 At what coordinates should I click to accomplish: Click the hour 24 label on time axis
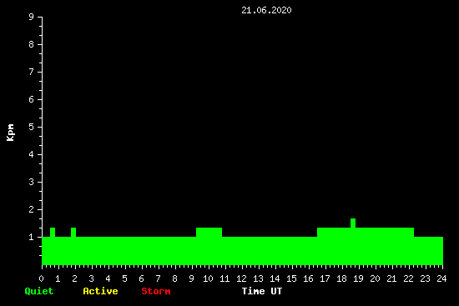point(441,278)
